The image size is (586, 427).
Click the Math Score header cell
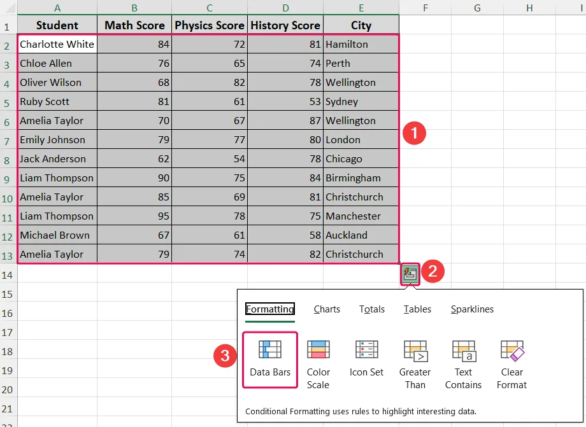point(134,25)
